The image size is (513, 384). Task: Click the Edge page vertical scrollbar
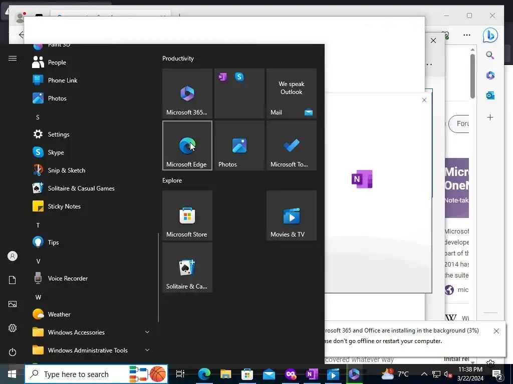472,76
